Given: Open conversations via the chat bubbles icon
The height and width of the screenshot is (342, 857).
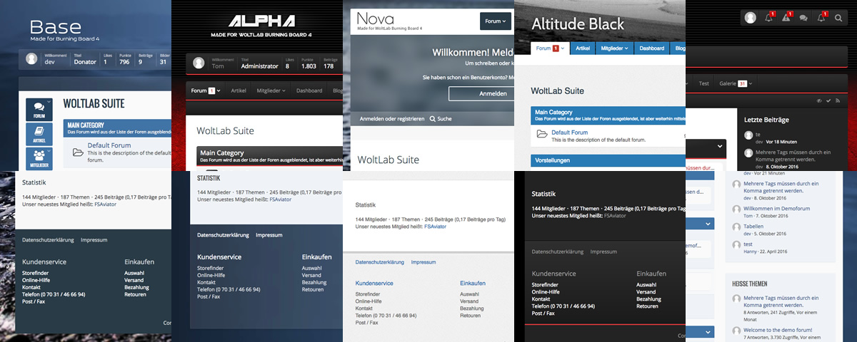Looking at the screenshot, I should (803, 18).
